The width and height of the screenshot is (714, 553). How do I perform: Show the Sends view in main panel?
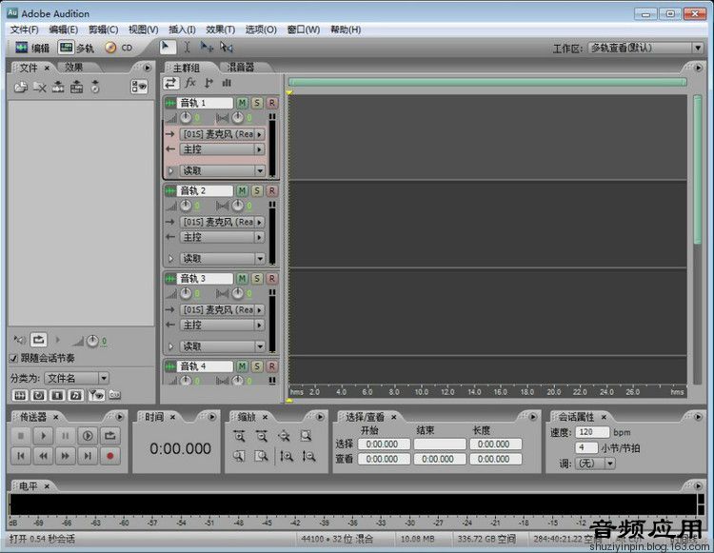208,83
